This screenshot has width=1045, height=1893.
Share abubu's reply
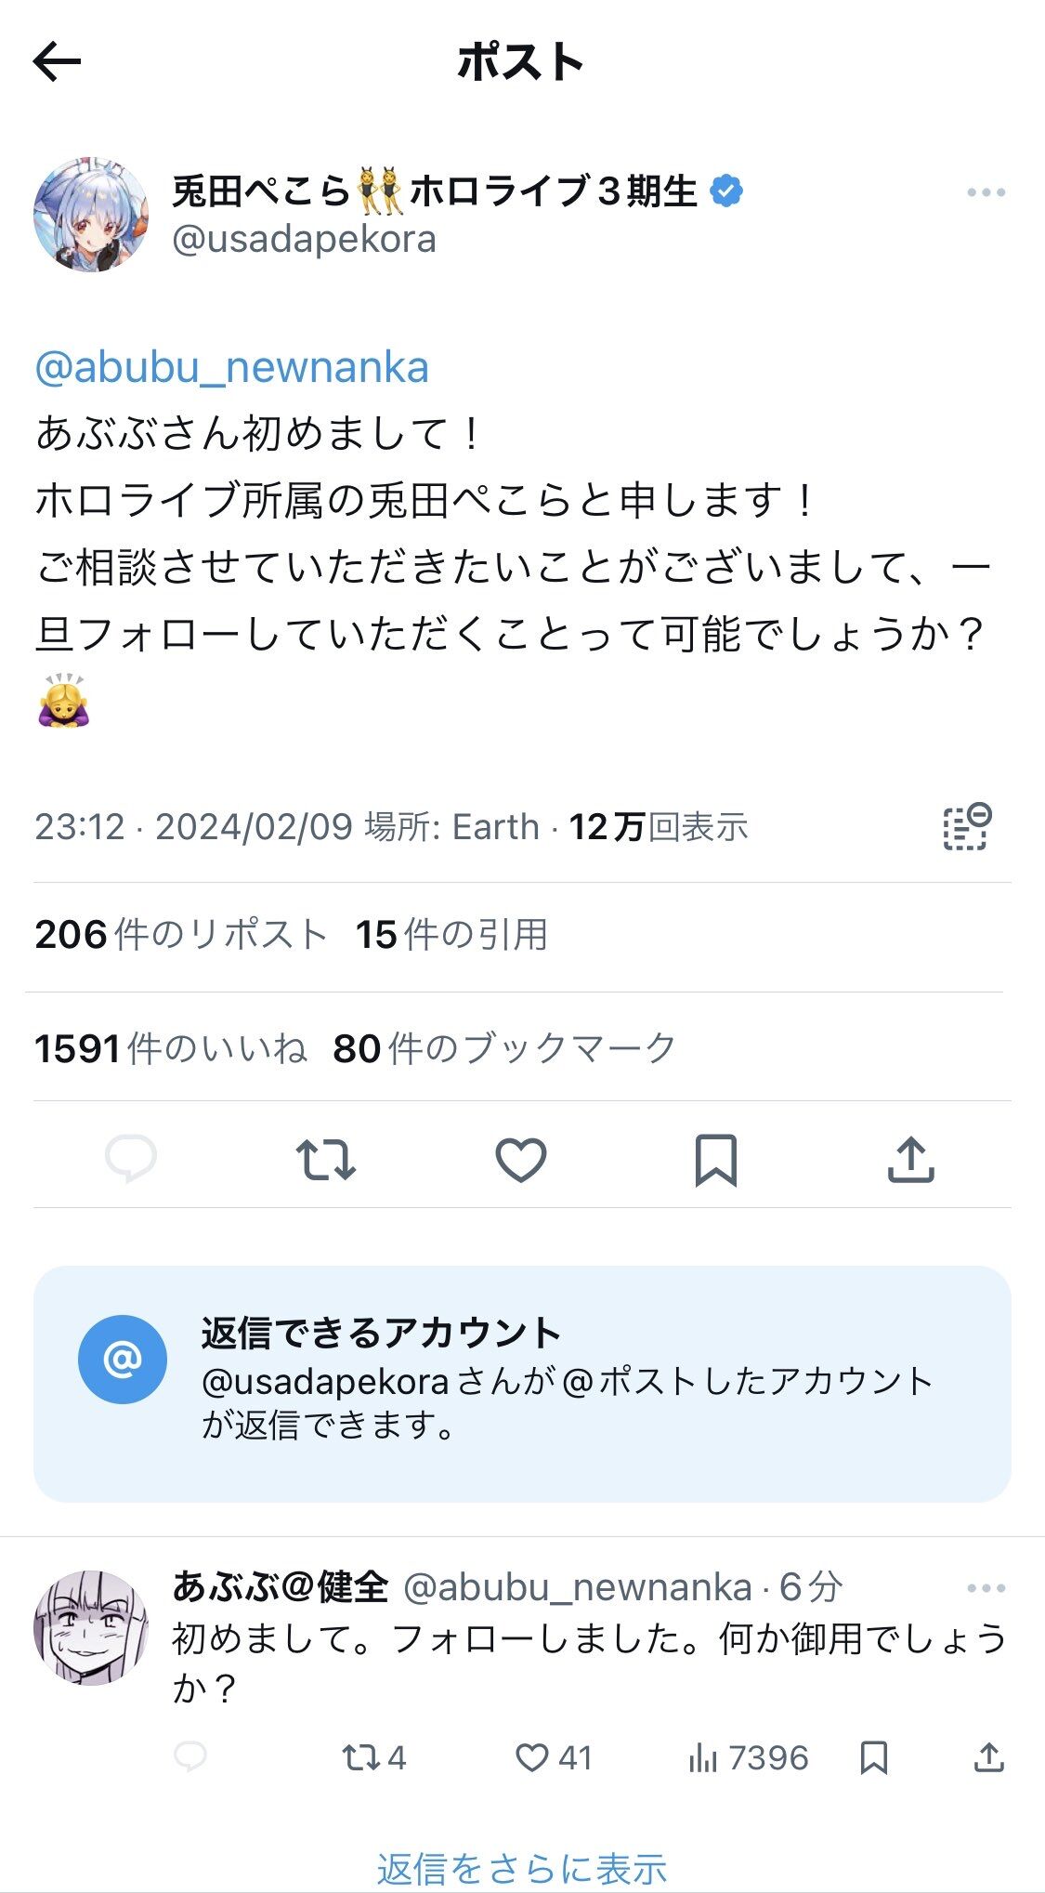(988, 1757)
